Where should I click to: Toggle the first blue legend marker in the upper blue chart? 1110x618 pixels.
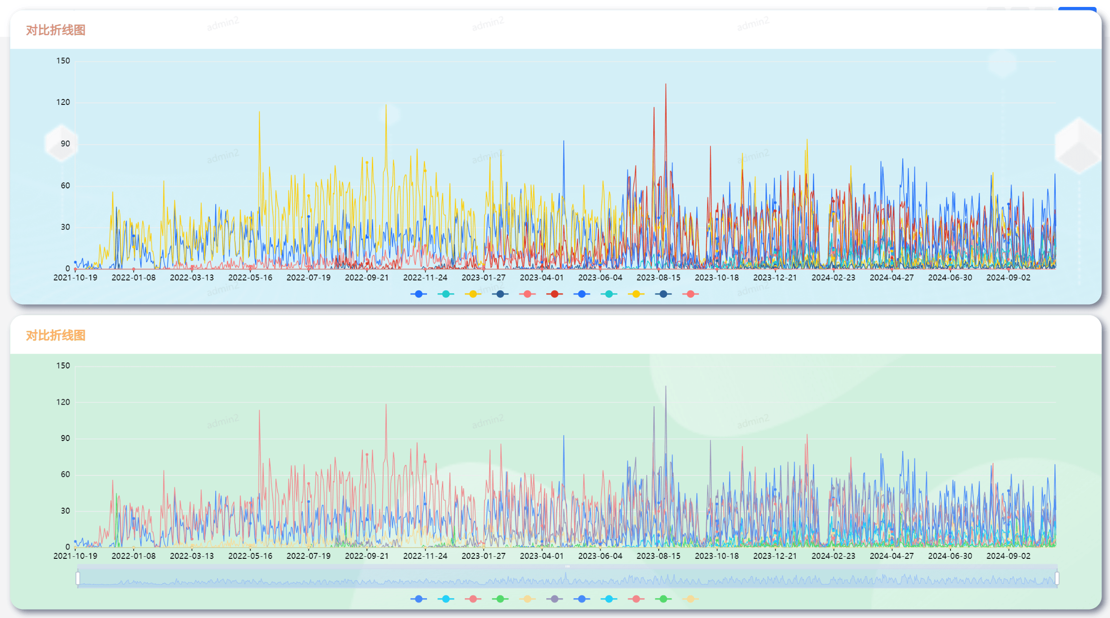click(419, 294)
